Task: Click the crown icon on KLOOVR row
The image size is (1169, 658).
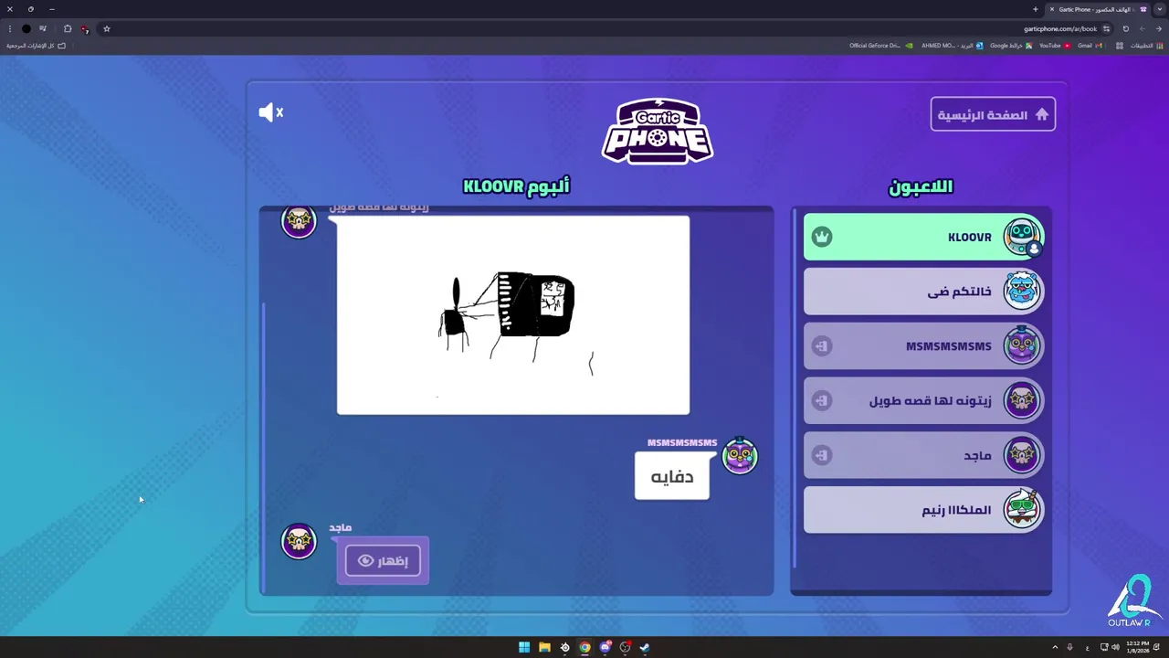Action: coord(822,237)
